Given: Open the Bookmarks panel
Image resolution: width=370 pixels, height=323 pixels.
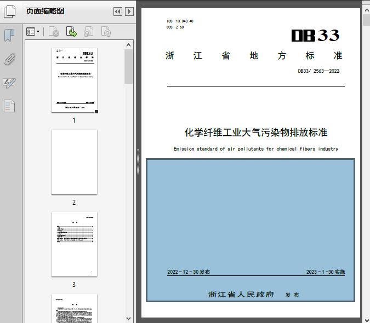Looking at the screenshot, I should (x=9, y=36).
